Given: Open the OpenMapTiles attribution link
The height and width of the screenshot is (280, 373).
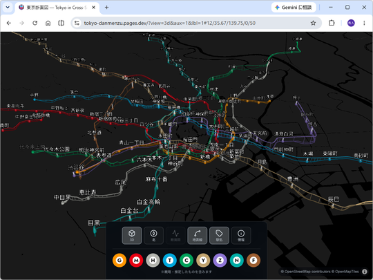Looking at the screenshot, I should point(345,272).
